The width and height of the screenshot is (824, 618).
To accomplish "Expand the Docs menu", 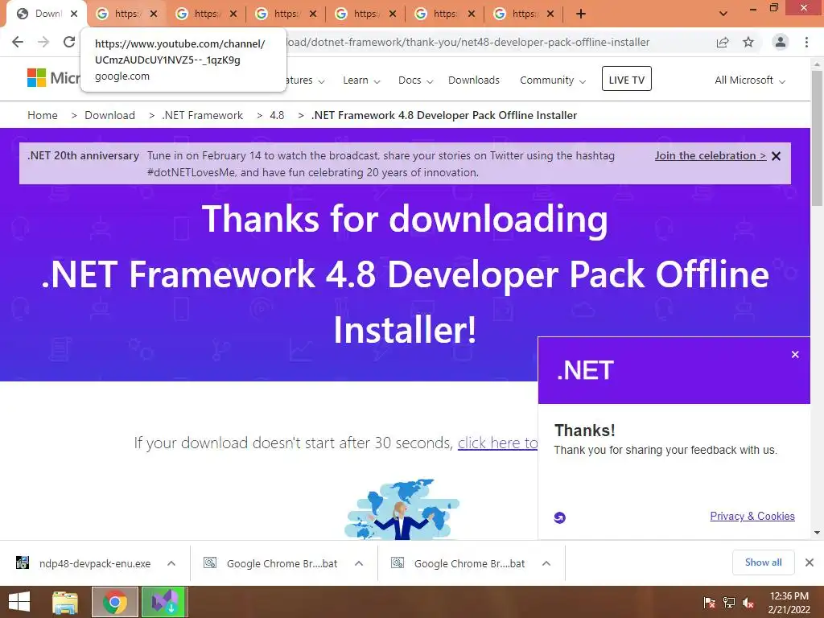I will coord(415,80).
